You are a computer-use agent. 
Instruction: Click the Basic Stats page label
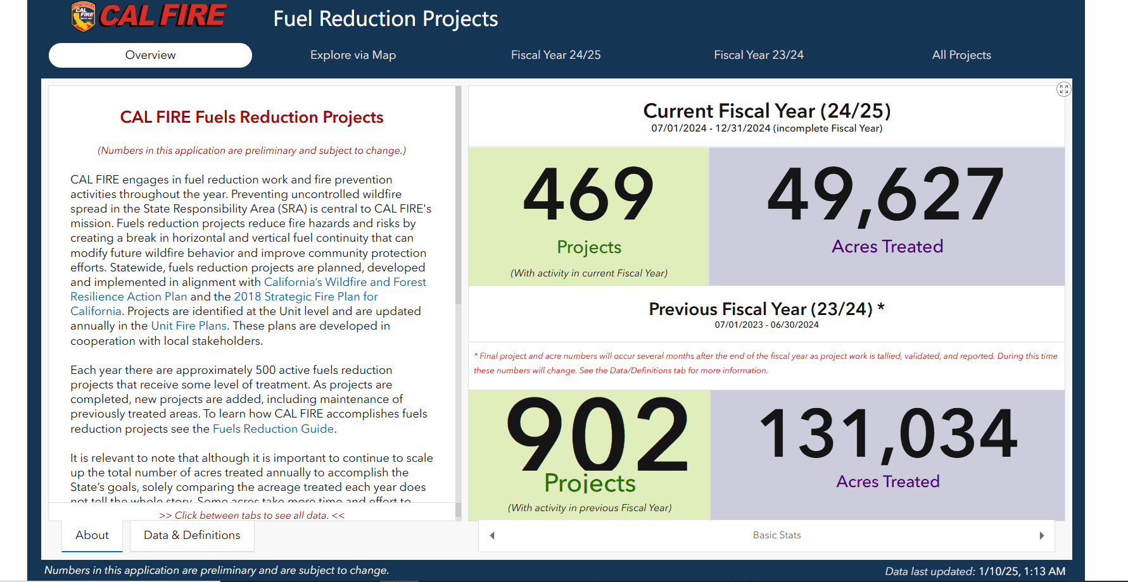click(776, 535)
